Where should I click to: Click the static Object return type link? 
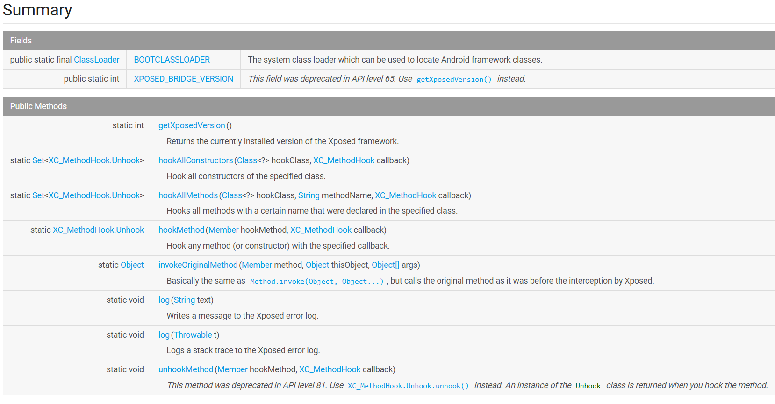click(x=132, y=265)
